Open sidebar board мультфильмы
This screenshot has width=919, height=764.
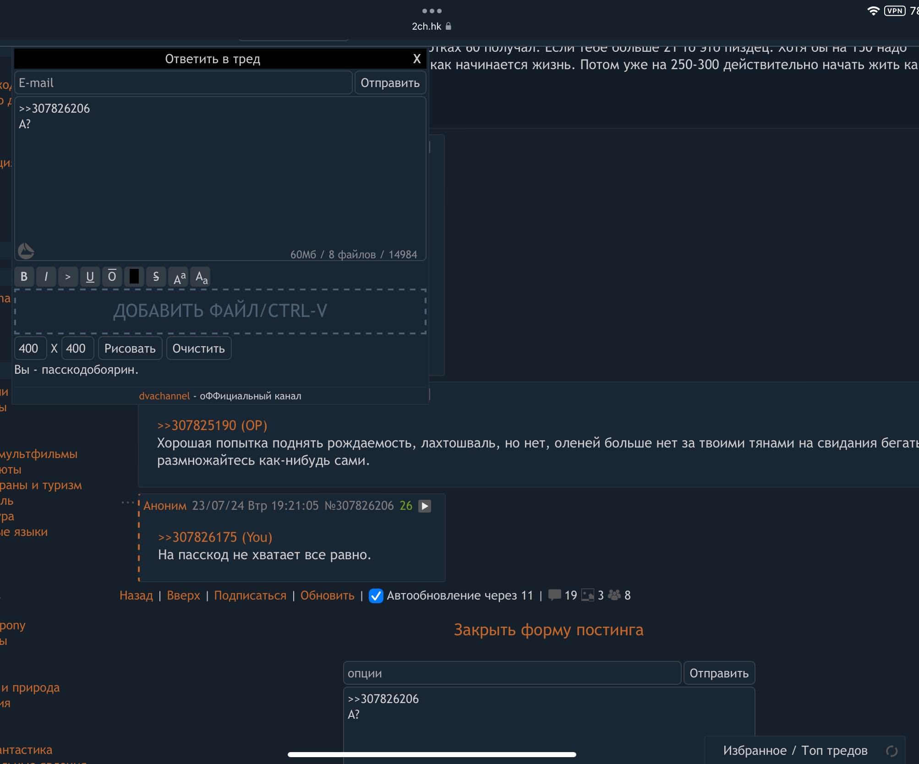coord(38,454)
